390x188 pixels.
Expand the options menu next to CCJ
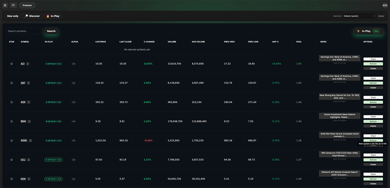click(28, 160)
